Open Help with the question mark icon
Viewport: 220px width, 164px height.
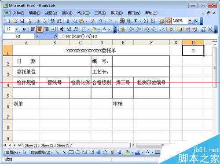click(196, 21)
